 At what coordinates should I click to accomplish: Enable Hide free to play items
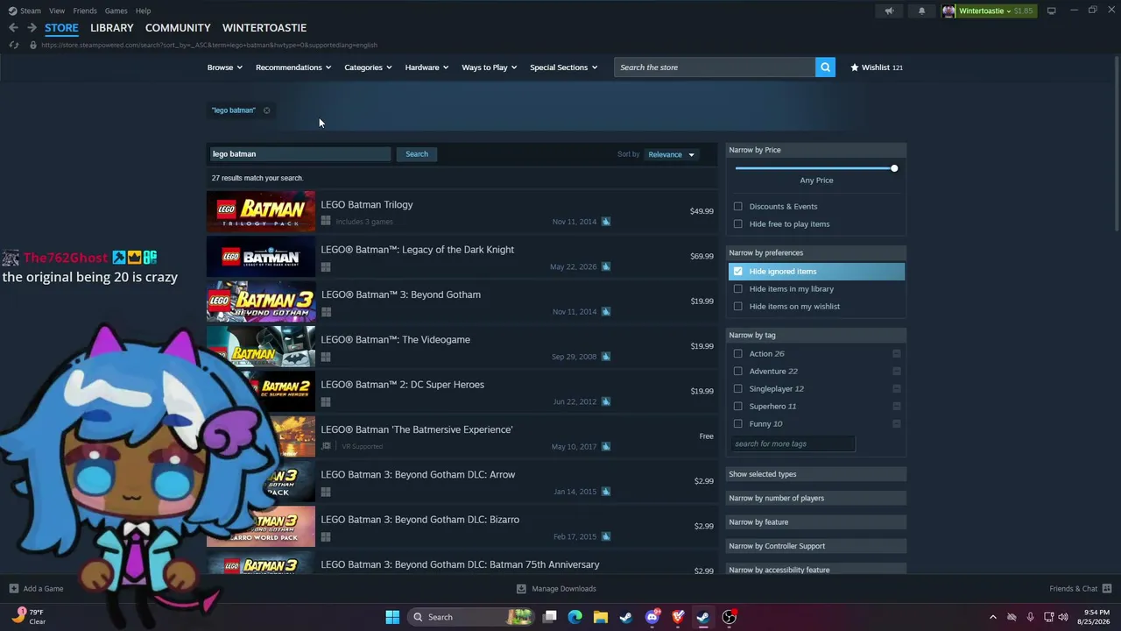tap(738, 224)
